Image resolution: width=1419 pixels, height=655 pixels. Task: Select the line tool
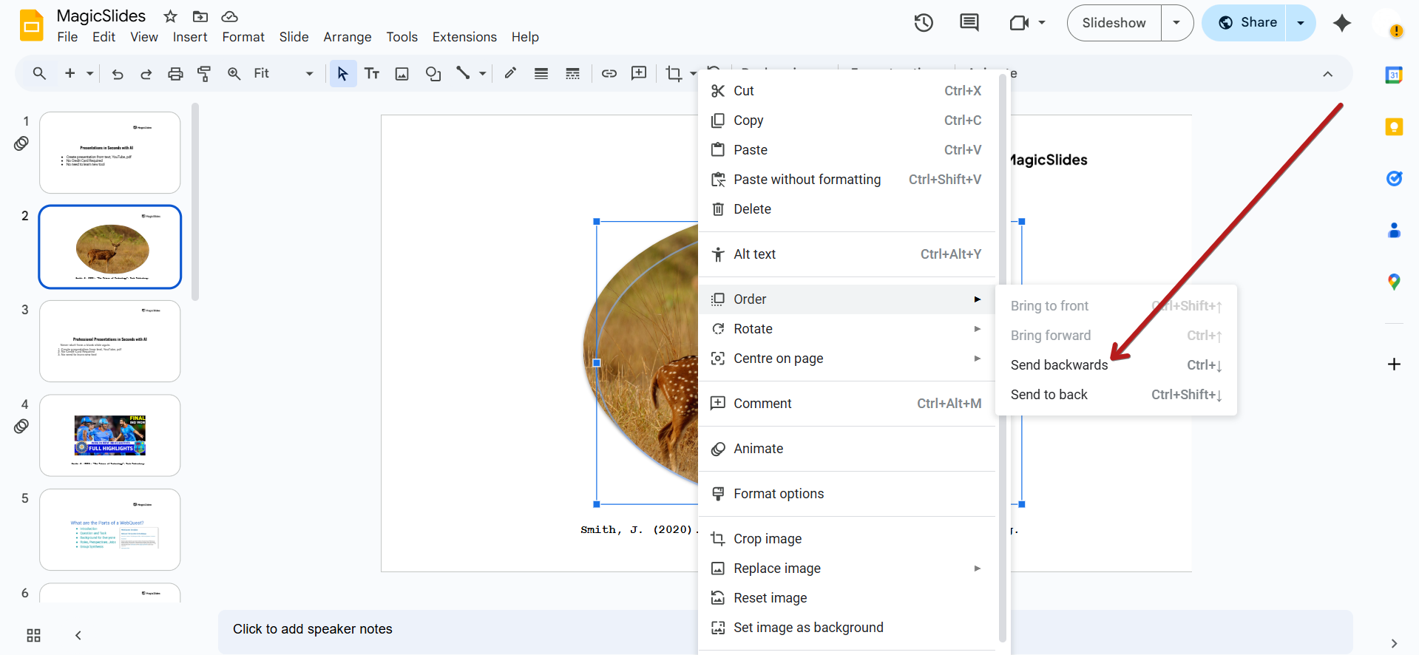[x=463, y=73]
